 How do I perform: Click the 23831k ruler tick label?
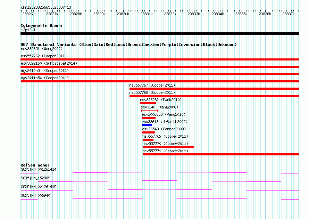[x=147, y=14]
